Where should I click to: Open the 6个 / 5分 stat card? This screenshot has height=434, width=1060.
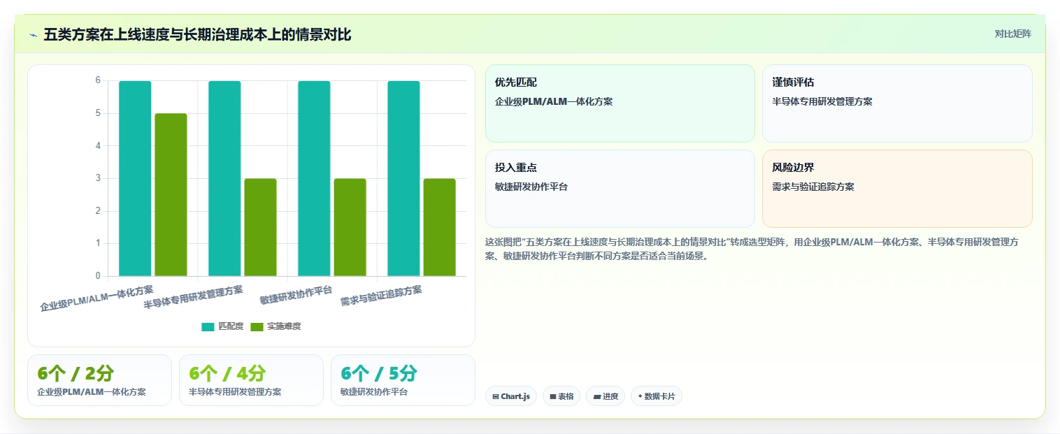[x=403, y=380]
